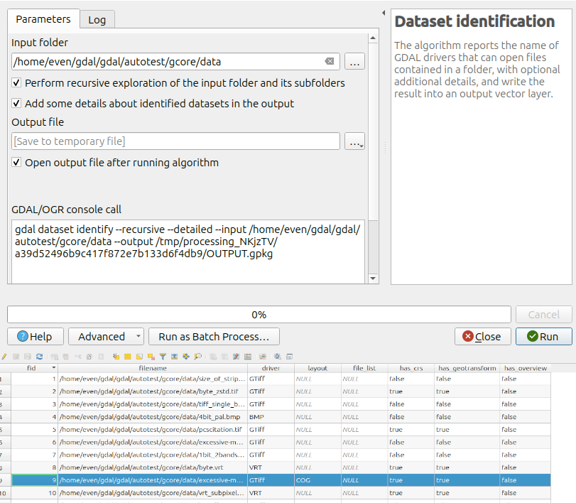This screenshot has height=503, width=576.
Task: Switch to the Log tab
Action: click(x=97, y=20)
